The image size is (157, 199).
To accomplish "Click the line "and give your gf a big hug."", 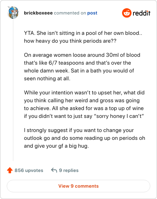I will tap(57, 146).
